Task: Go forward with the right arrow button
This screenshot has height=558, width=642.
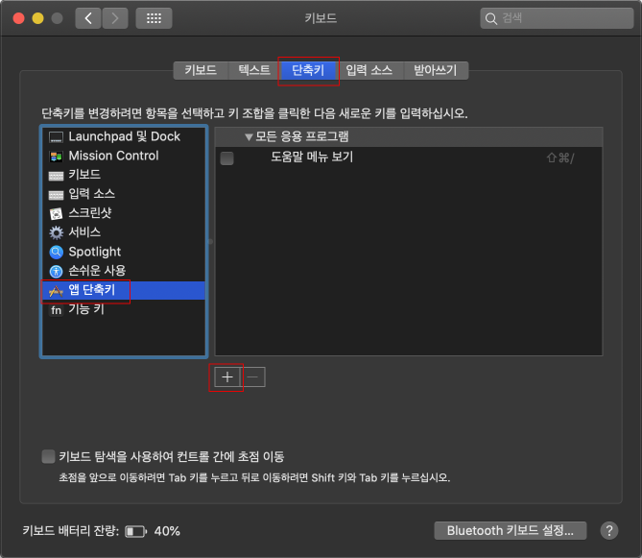Action: (x=115, y=18)
